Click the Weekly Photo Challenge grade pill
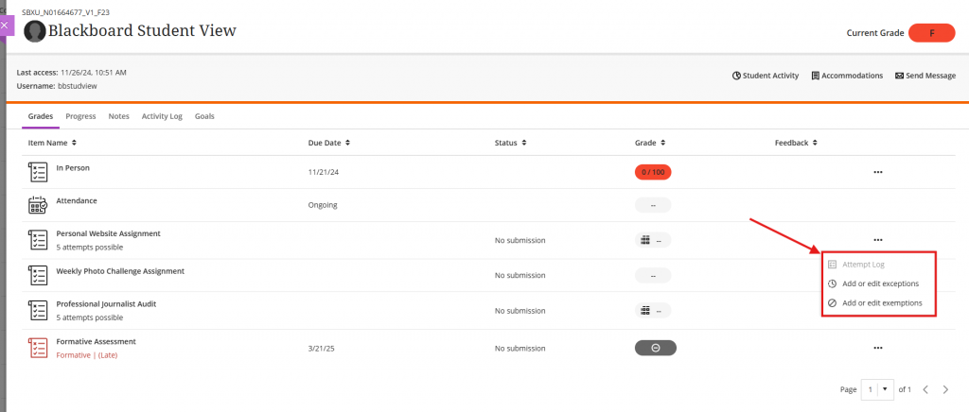Image resolution: width=969 pixels, height=412 pixels. tap(653, 276)
